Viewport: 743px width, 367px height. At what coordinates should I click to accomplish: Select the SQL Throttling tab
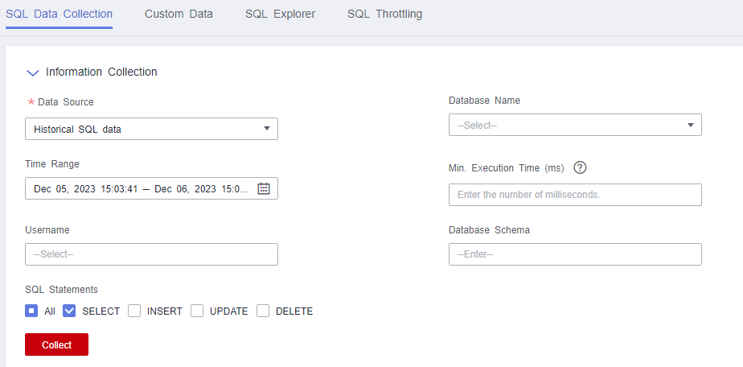click(384, 14)
